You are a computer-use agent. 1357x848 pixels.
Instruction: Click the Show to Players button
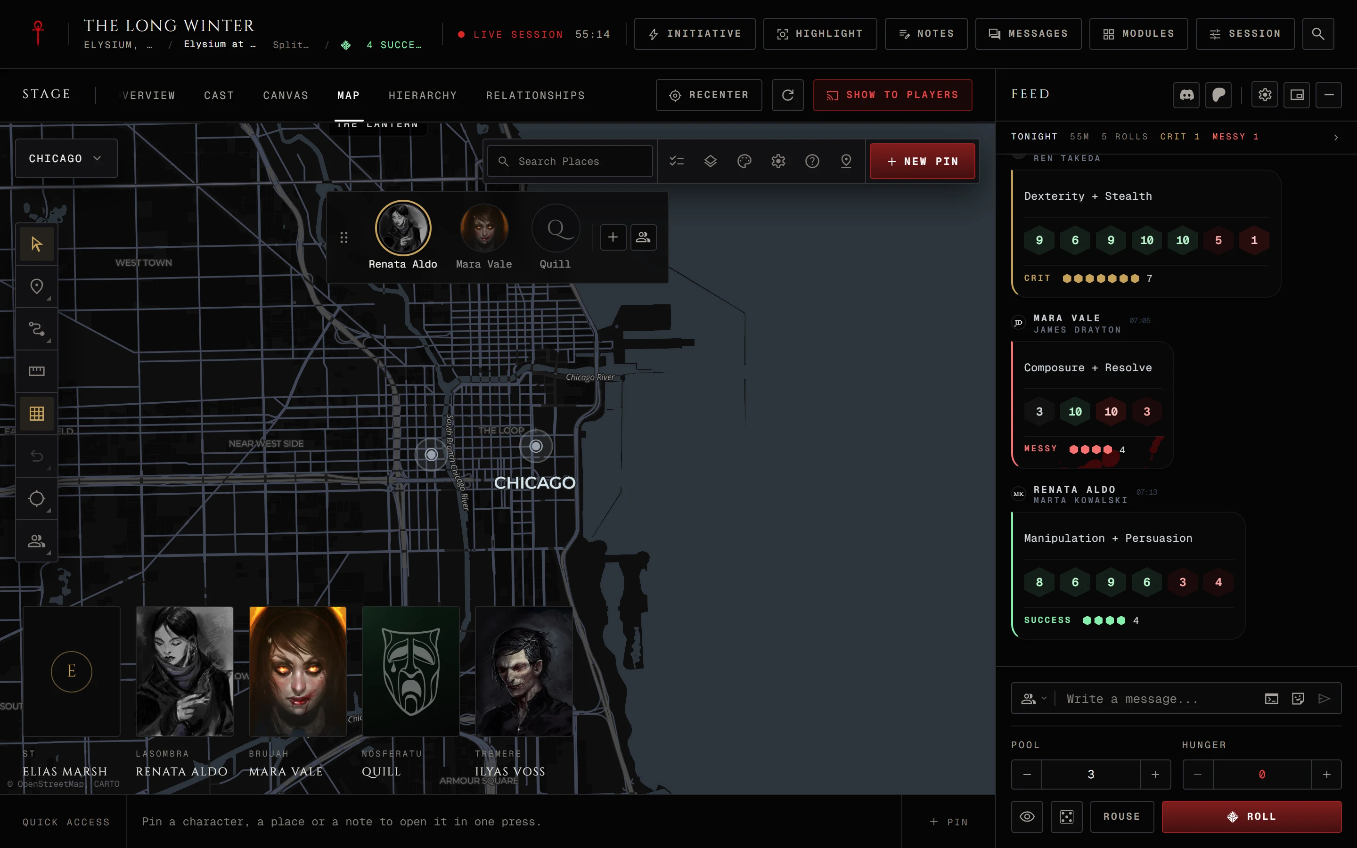(893, 95)
